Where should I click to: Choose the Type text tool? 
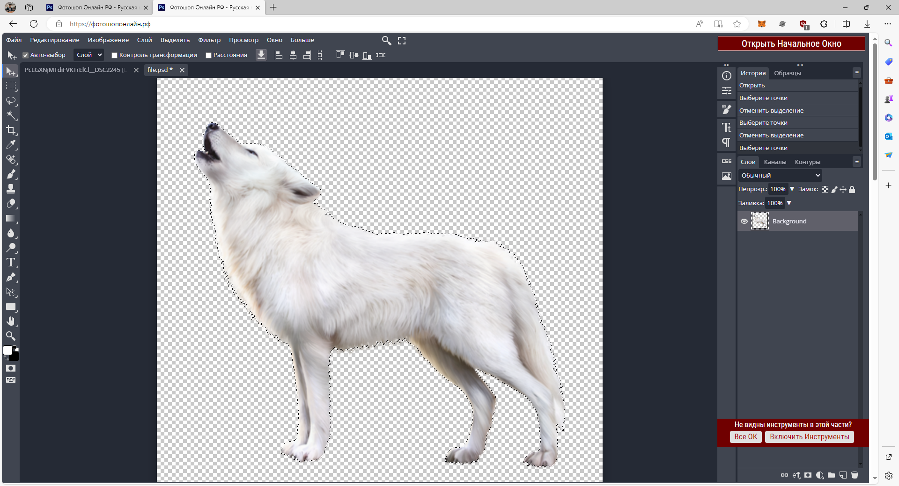[11, 263]
